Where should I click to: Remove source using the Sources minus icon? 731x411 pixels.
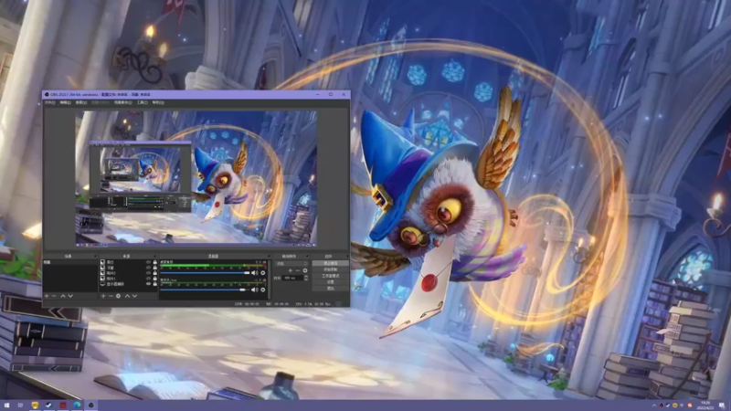point(111,296)
